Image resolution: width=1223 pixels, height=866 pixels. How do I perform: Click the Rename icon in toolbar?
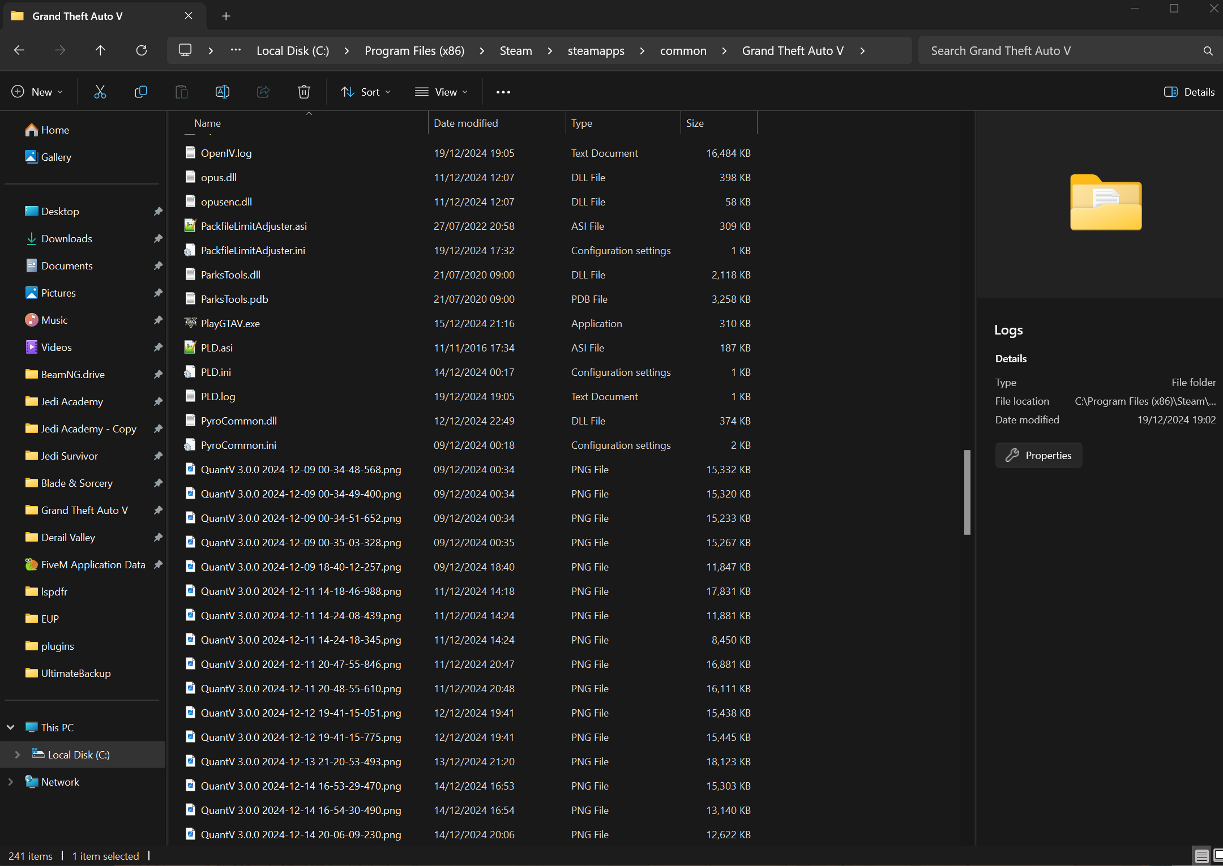tap(223, 92)
